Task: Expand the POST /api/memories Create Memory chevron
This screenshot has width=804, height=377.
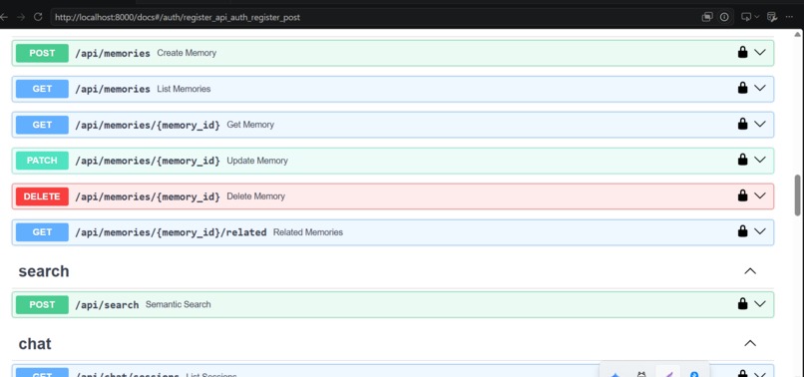Action: coord(760,52)
